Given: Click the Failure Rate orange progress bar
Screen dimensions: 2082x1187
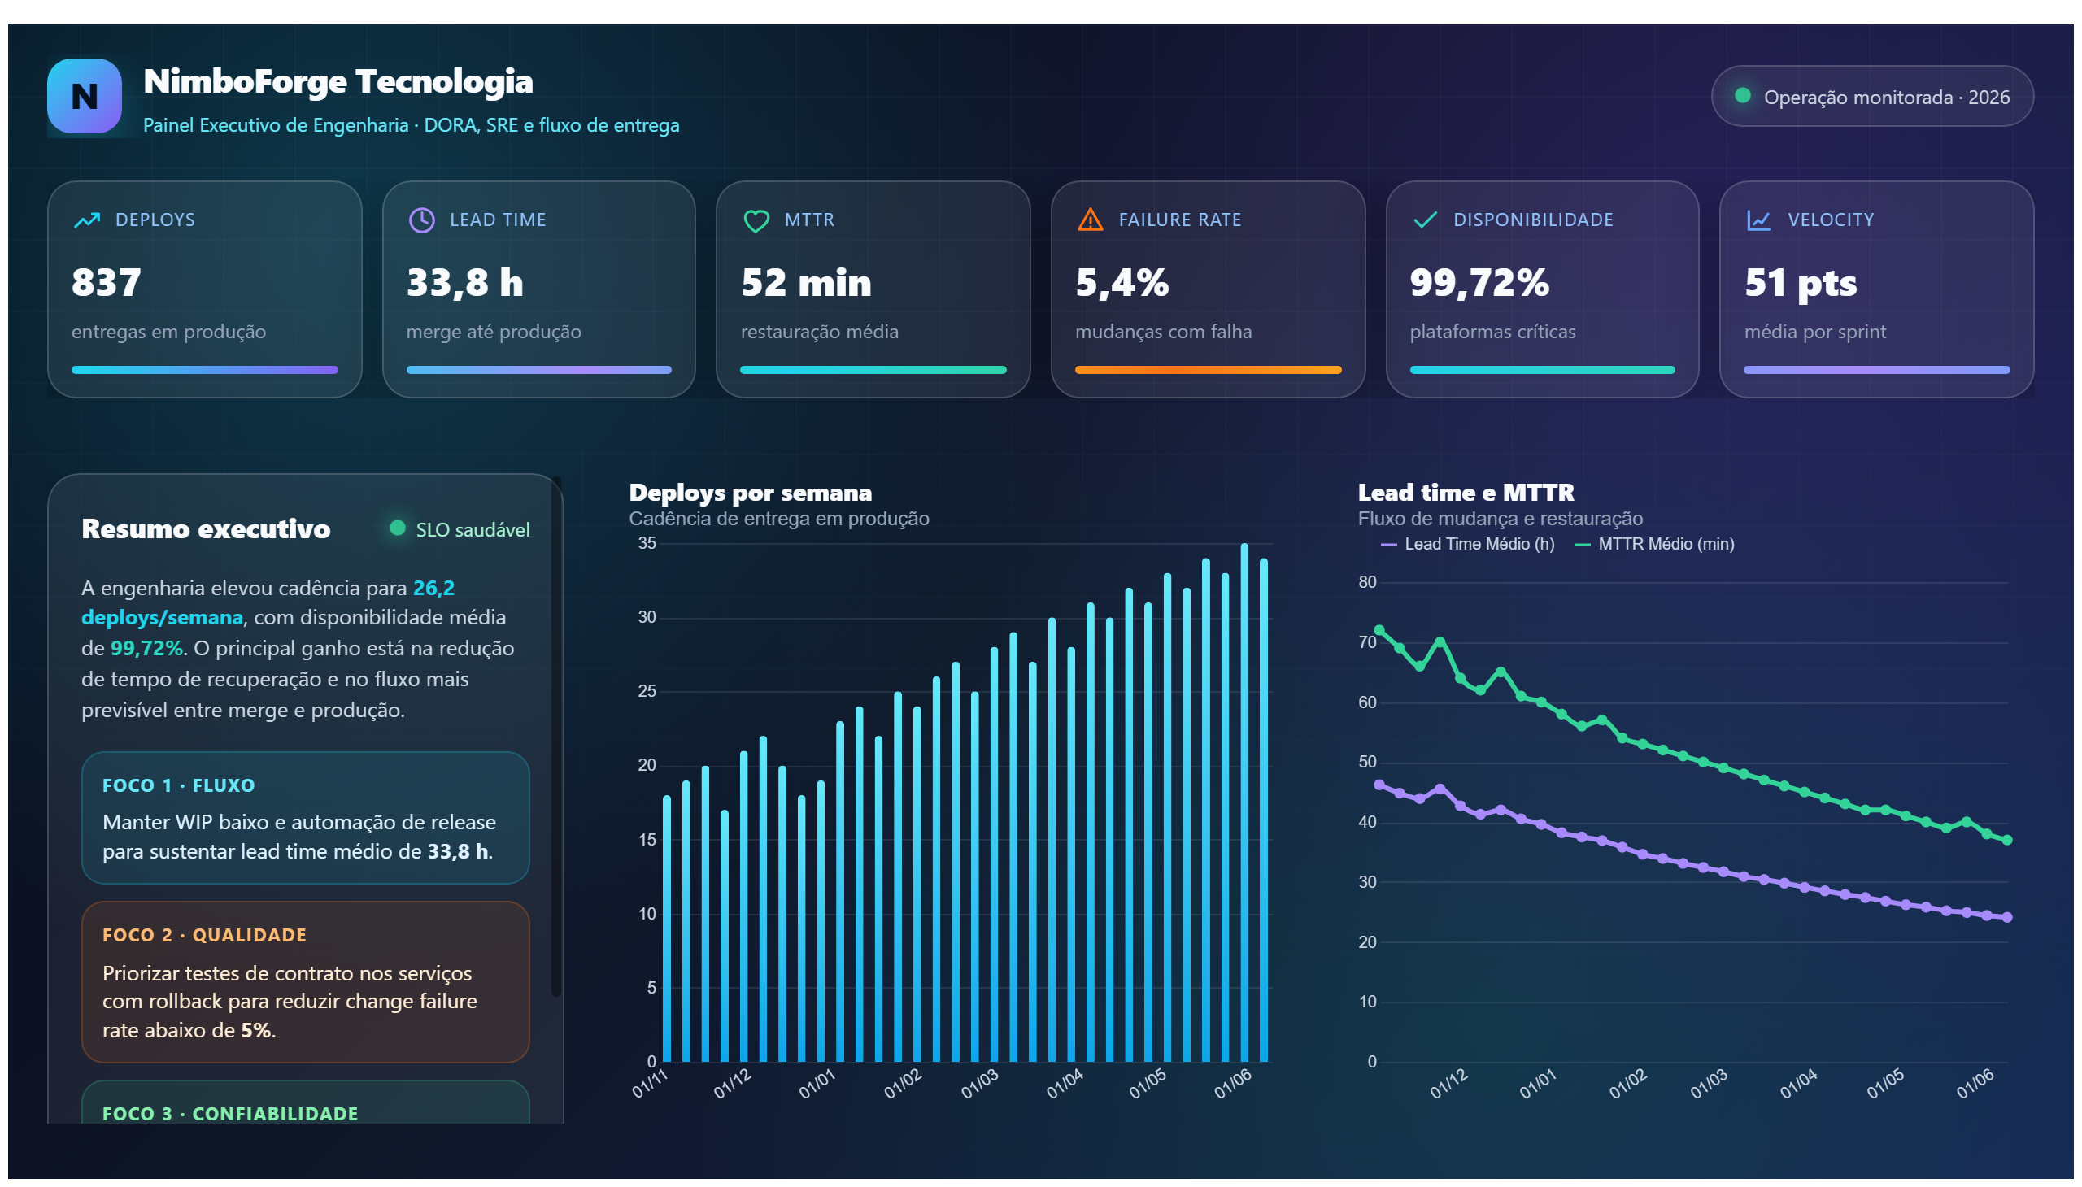Looking at the screenshot, I should (x=1209, y=370).
